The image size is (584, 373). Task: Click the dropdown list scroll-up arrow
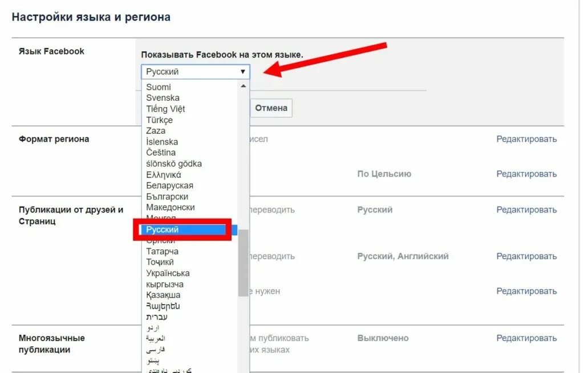[243, 87]
